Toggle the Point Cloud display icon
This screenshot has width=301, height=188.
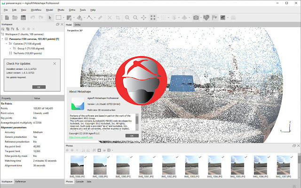tap(153, 18)
